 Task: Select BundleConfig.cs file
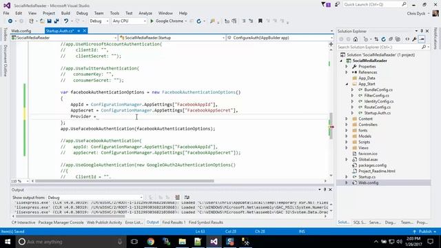click(378, 90)
